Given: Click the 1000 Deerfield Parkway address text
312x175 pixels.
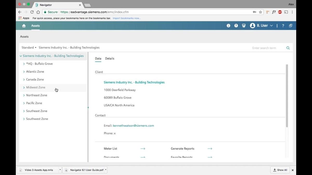Looking at the screenshot, I should (x=120, y=90).
